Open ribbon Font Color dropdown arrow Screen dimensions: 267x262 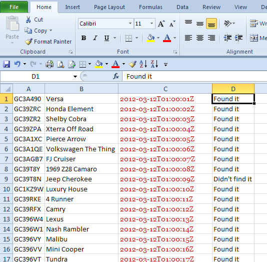pos(174,38)
